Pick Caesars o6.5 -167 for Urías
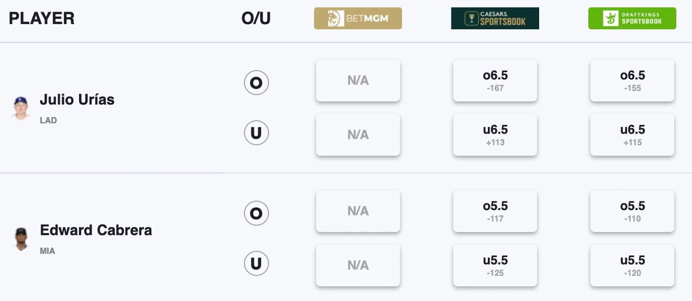This screenshot has height=301, width=692. 495,81
